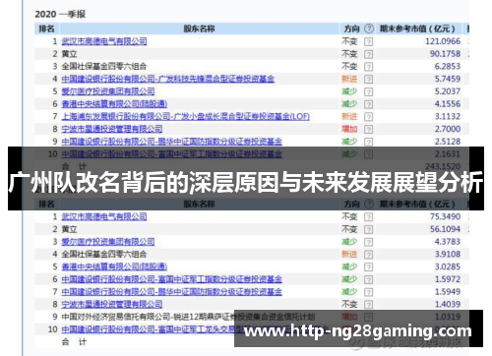
Task: Click the green 减少 label in the 4.3783 row
Action: click(x=349, y=242)
